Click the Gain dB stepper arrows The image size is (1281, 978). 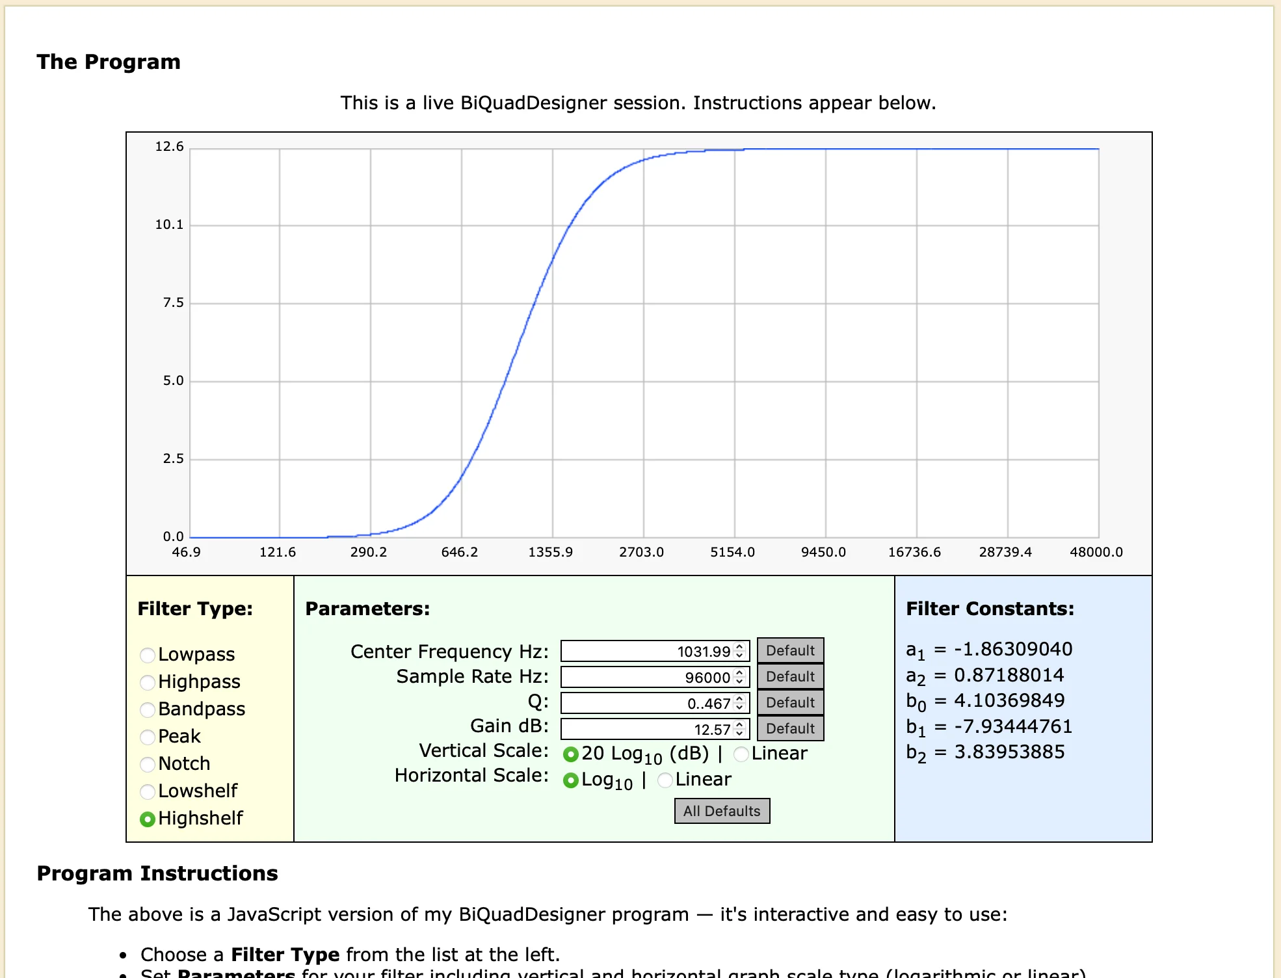[739, 729]
